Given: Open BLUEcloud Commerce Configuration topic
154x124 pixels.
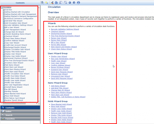Looking at the screenshot, I should pos(19,18).
